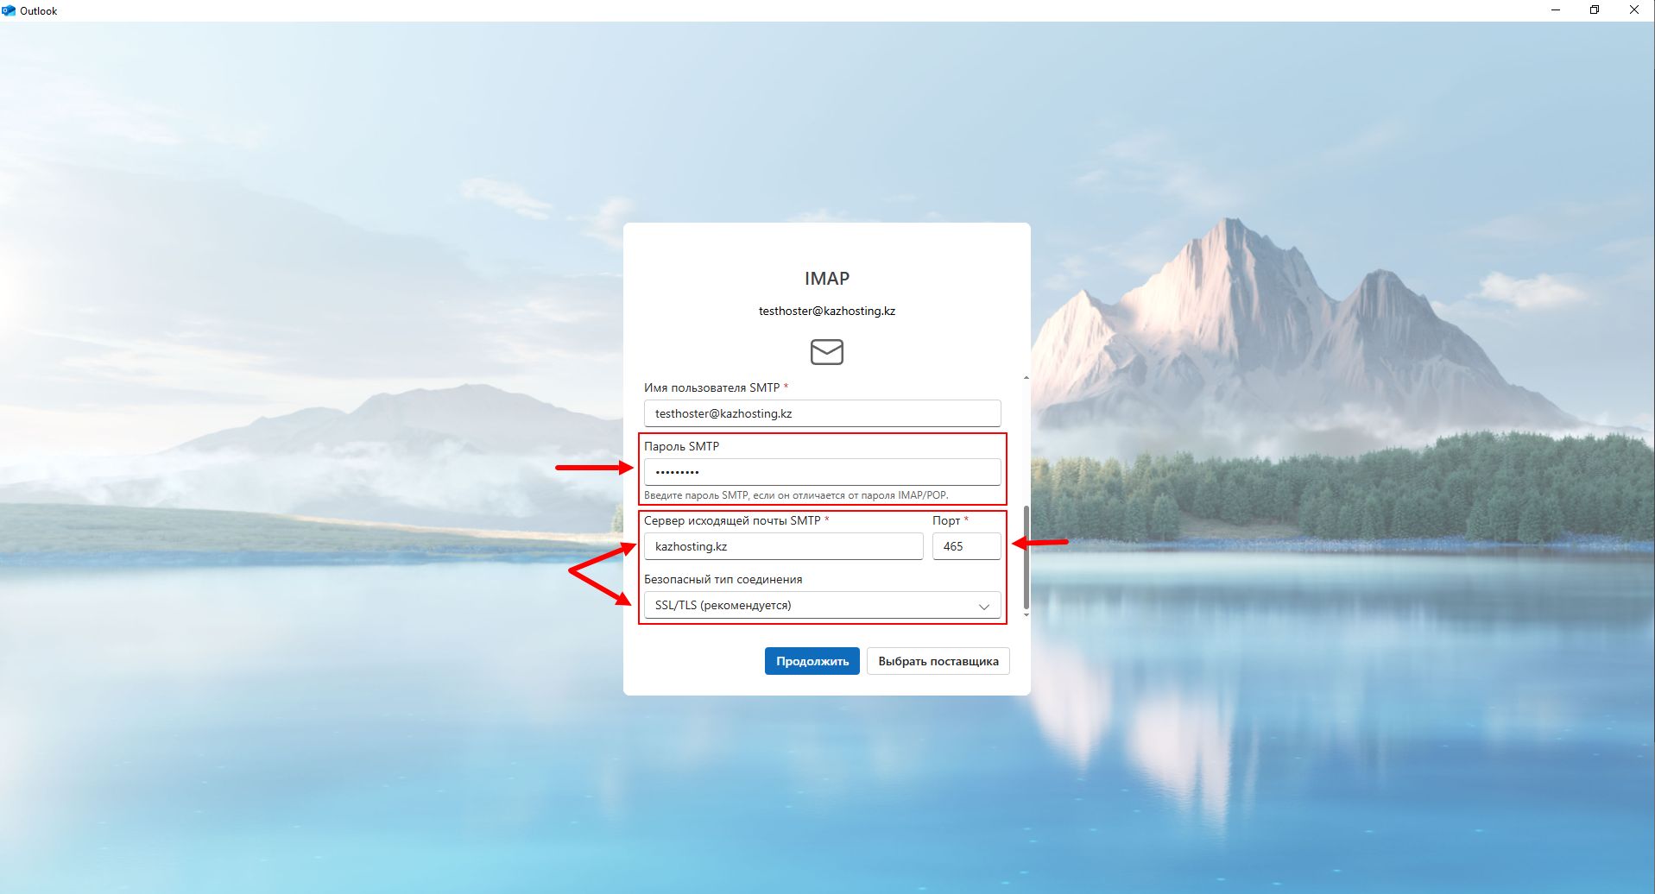Select the SMTP server field with kazhosting.kz
This screenshot has height=894, width=1655.
coord(783,546)
